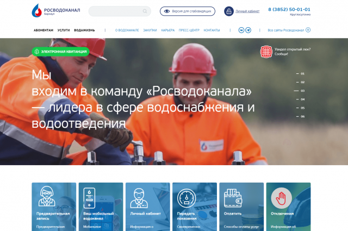Focus the site search input field
Image resolution: width=348 pixels, height=231 pixels.
[x=120, y=11]
